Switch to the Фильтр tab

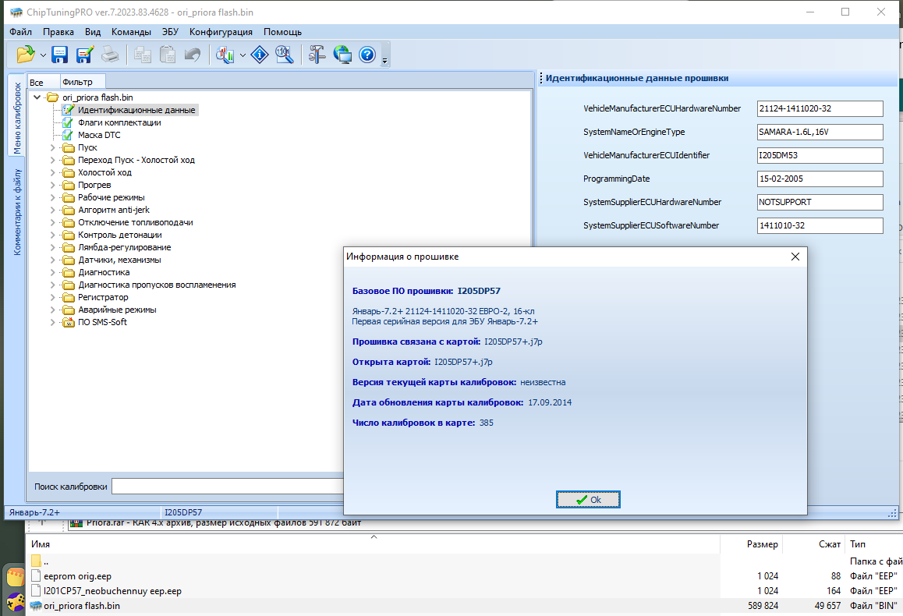tap(77, 82)
